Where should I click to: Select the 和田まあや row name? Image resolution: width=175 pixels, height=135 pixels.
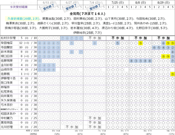[x=8, y=114]
